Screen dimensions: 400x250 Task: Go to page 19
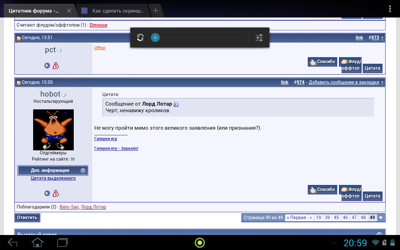(318, 217)
